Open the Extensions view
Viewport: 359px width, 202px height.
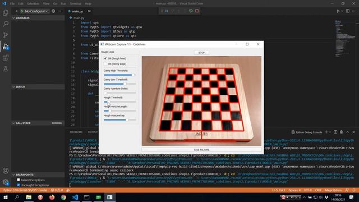[6, 58]
